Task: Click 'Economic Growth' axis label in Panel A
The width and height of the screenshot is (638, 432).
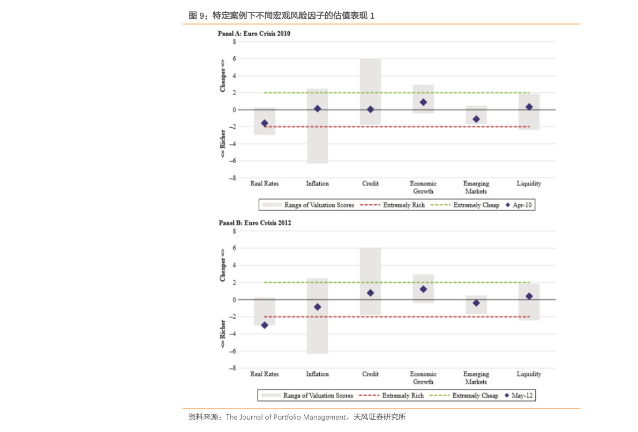Action: (x=423, y=187)
